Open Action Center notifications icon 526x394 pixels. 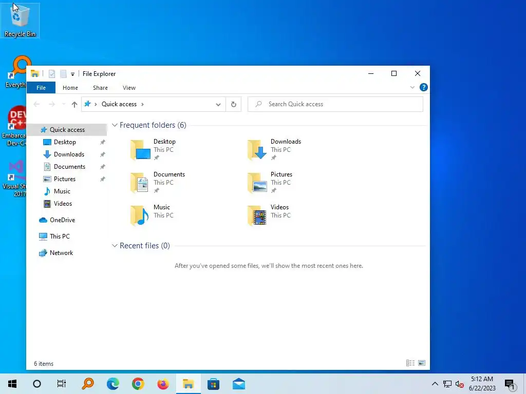[510, 384]
